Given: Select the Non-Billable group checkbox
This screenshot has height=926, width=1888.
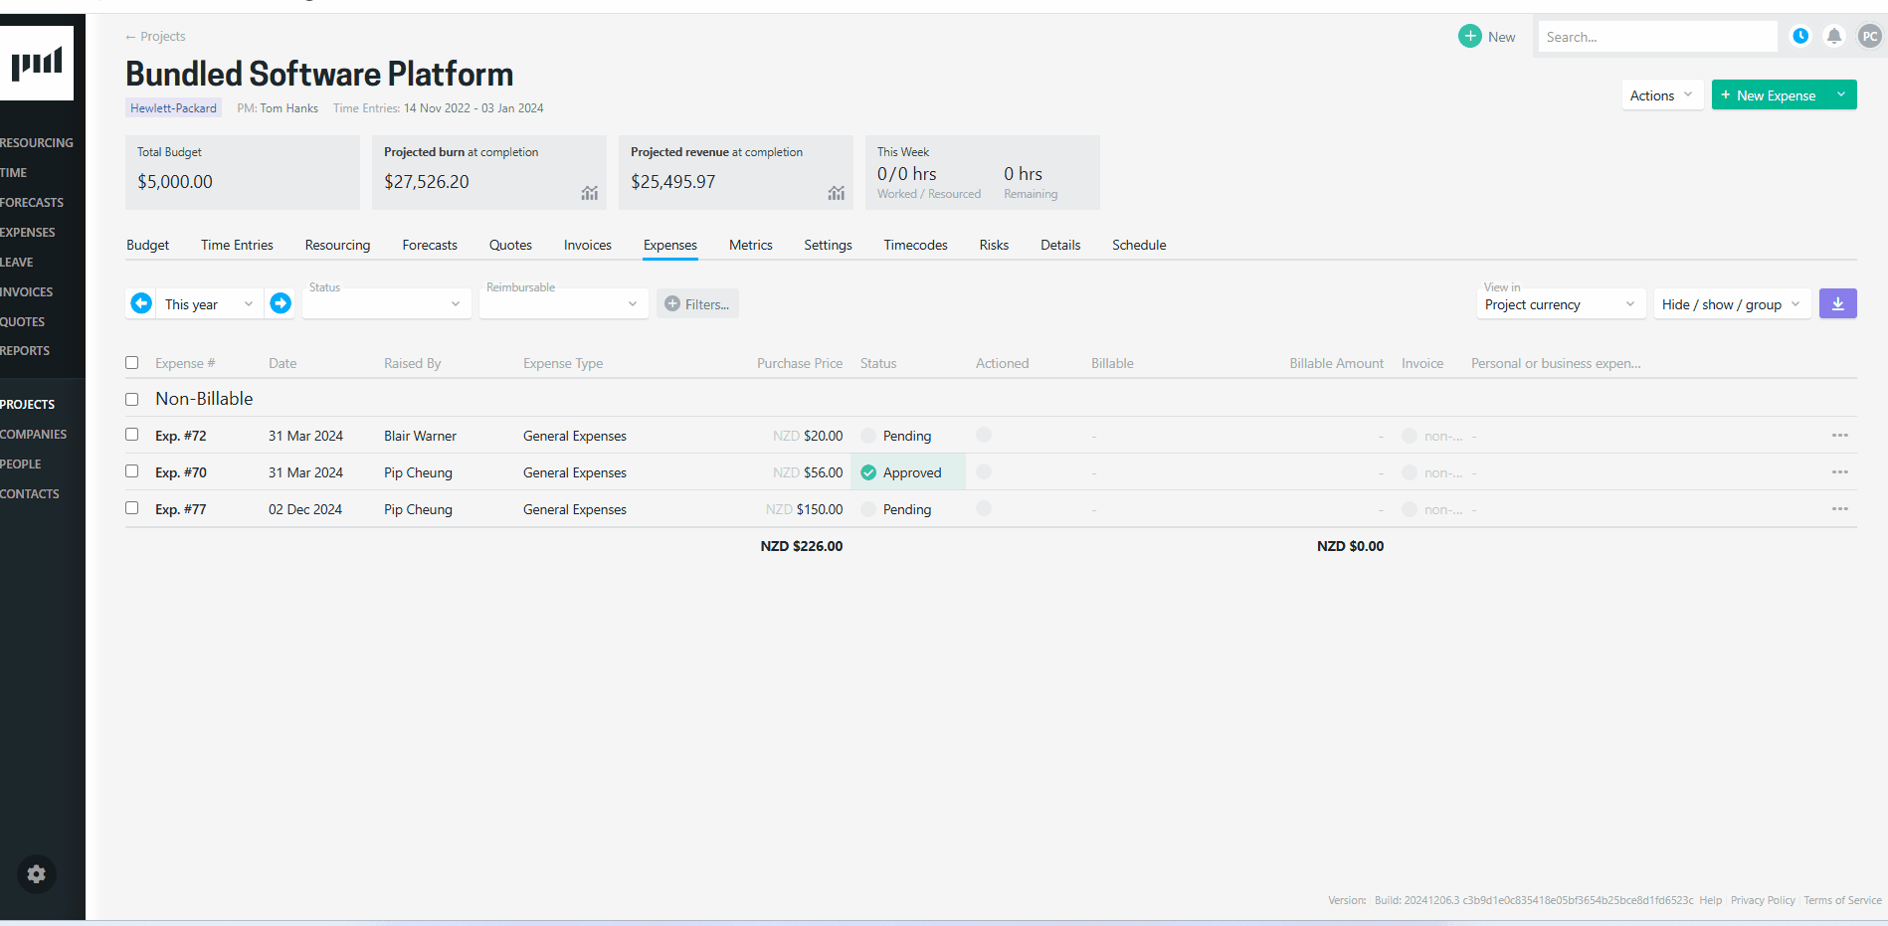Looking at the screenshot, I should [x=131, y=398].
